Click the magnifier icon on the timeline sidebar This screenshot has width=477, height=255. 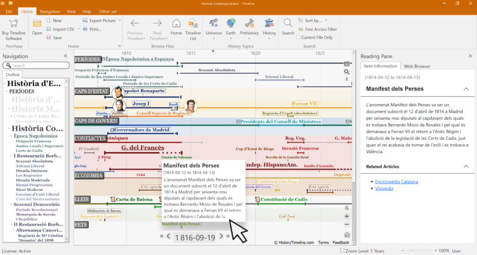[x=346, y=72]
